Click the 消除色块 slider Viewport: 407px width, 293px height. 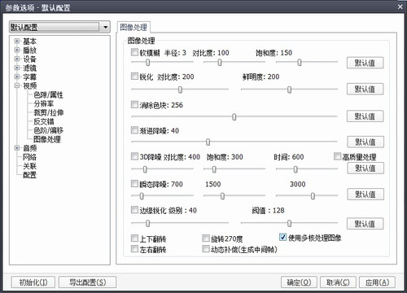coord(234,116)
